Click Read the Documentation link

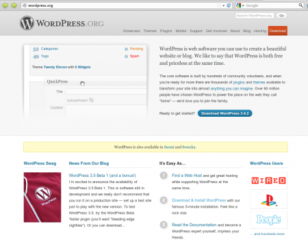tap(194, 225)
